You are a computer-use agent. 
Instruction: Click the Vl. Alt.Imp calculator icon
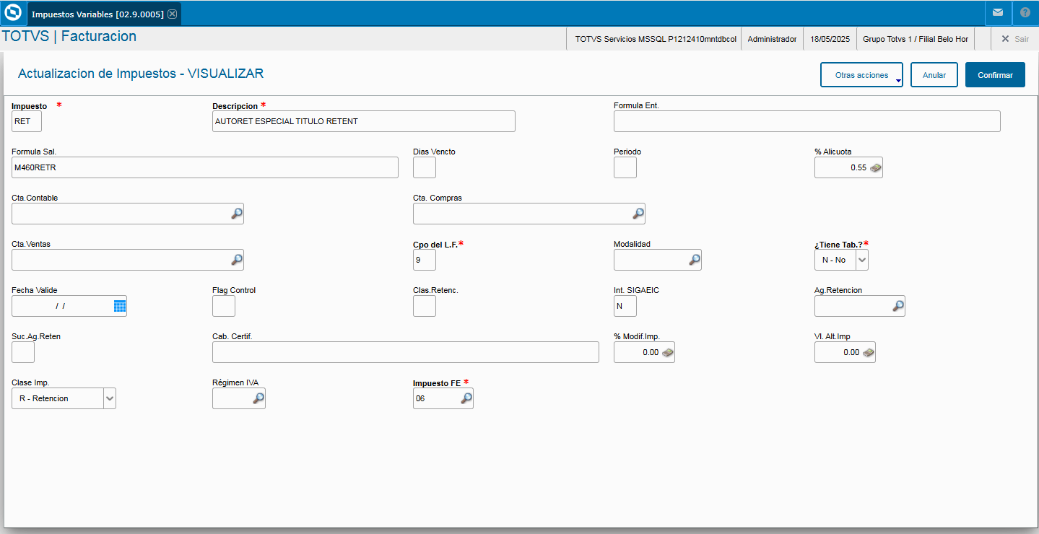868,352
